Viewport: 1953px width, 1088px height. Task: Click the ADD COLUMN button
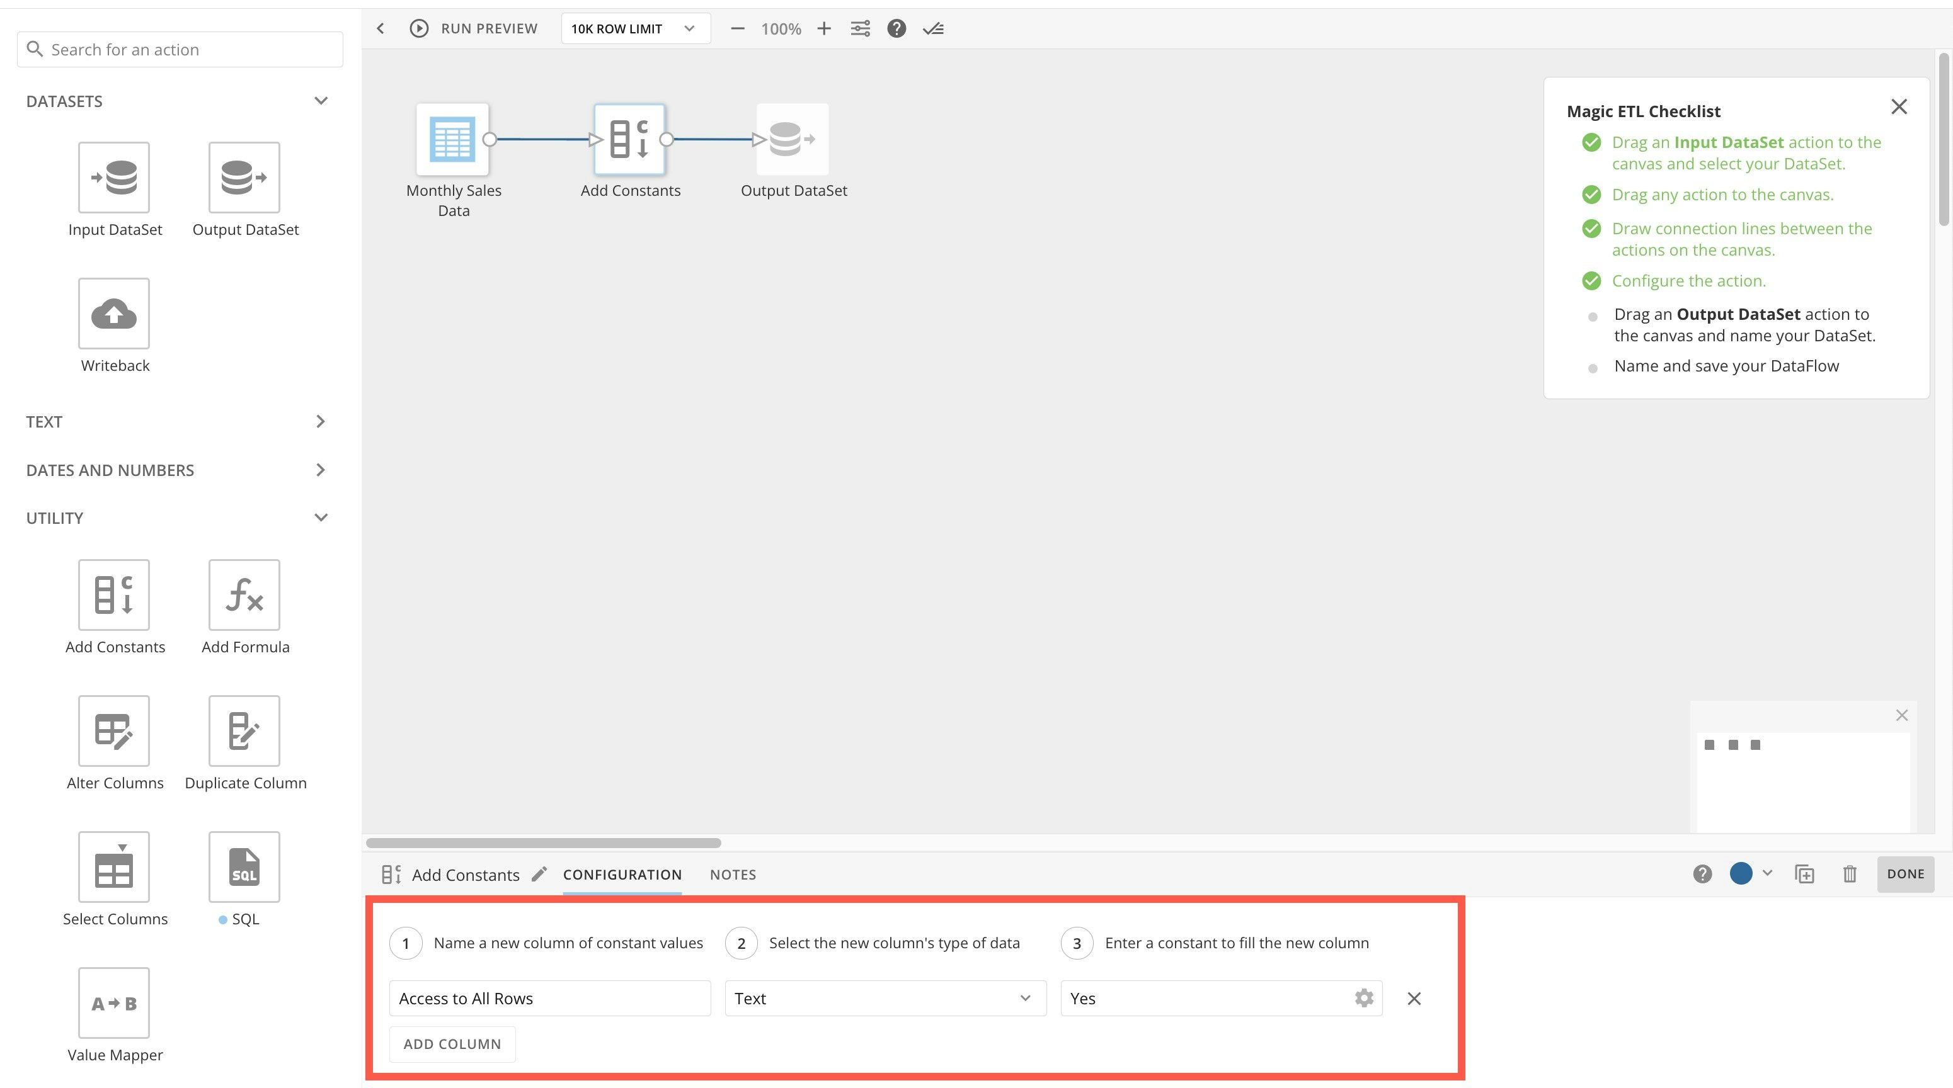click(x=452, y=1044)
